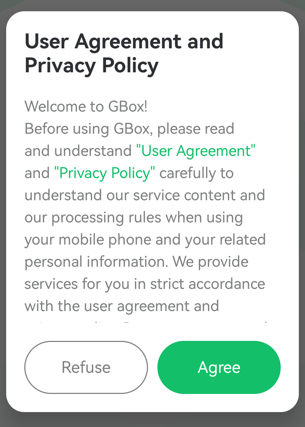Tap the "with the user agreement and" line
The height and width of the screenshot is (427, 305).
point(121,306)
